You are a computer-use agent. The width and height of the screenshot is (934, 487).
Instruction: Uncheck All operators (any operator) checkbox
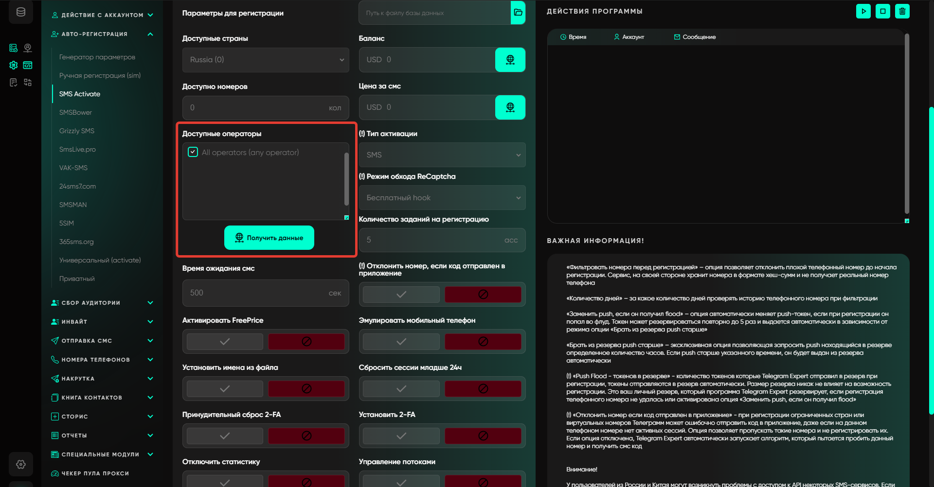pyautogui.click(x=193, y=152)
